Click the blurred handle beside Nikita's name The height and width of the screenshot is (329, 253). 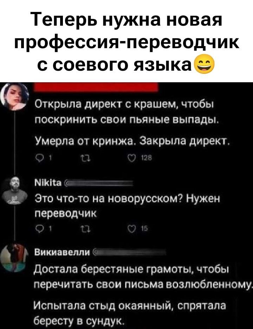[x=98, y=183]
